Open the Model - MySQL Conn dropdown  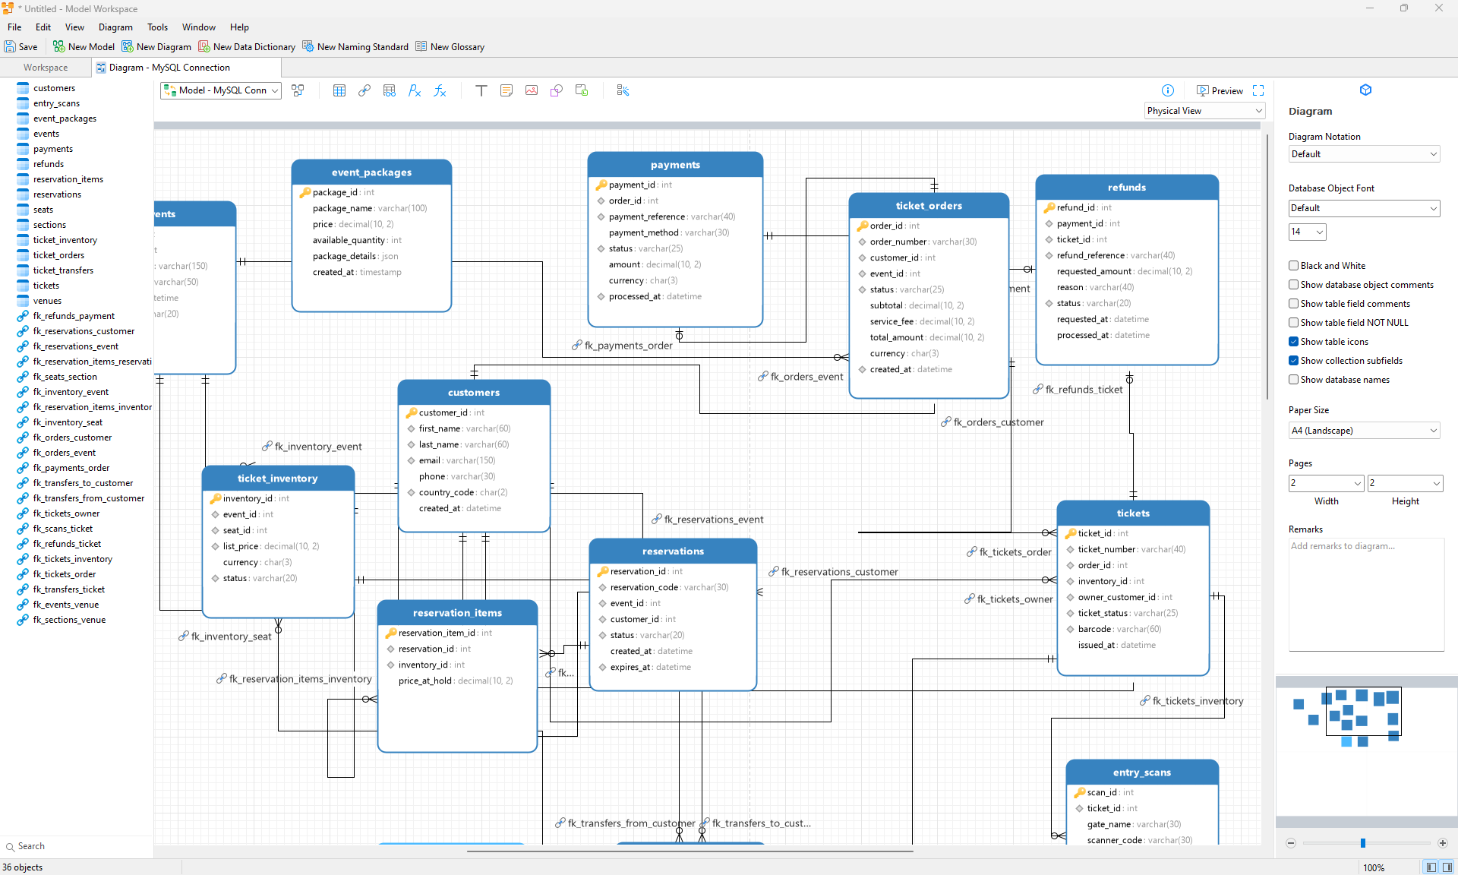pyautogui.click(x=221, y=90)
